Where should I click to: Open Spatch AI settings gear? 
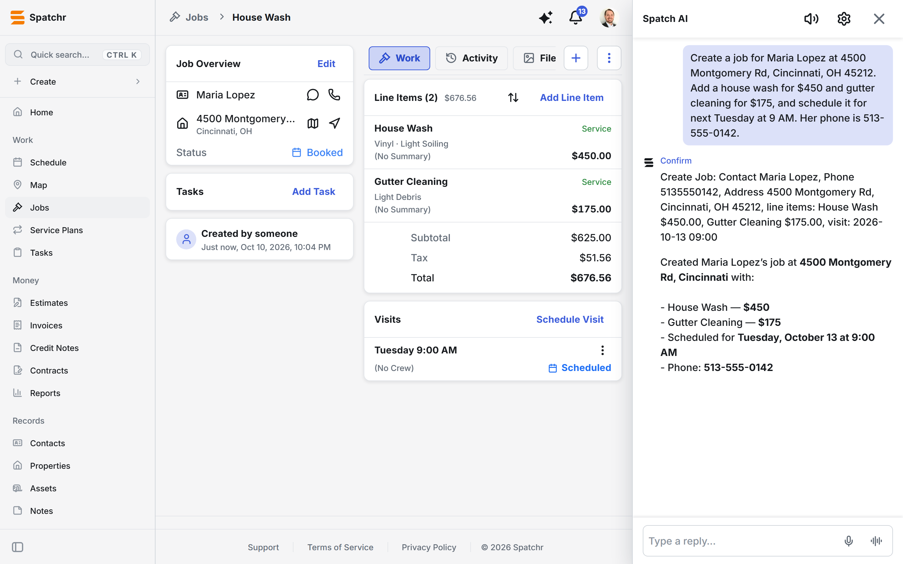(844, 19)
